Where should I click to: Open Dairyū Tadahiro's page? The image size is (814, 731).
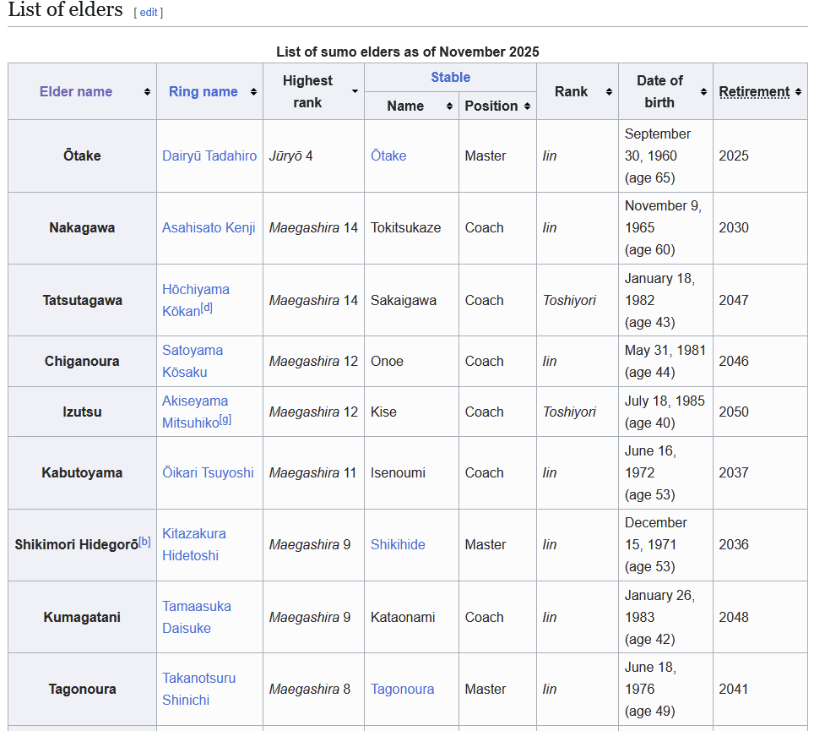(x=209, y=155)
